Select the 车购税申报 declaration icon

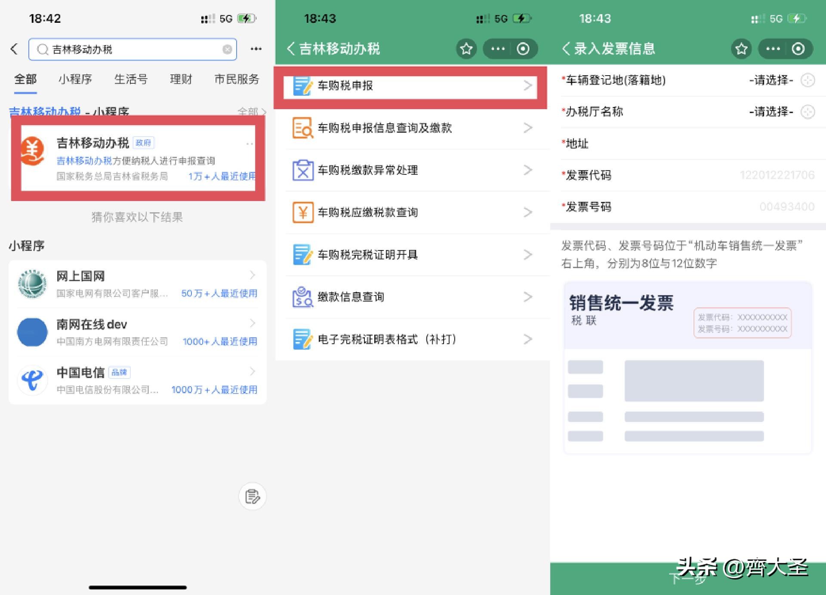[302, 86]
